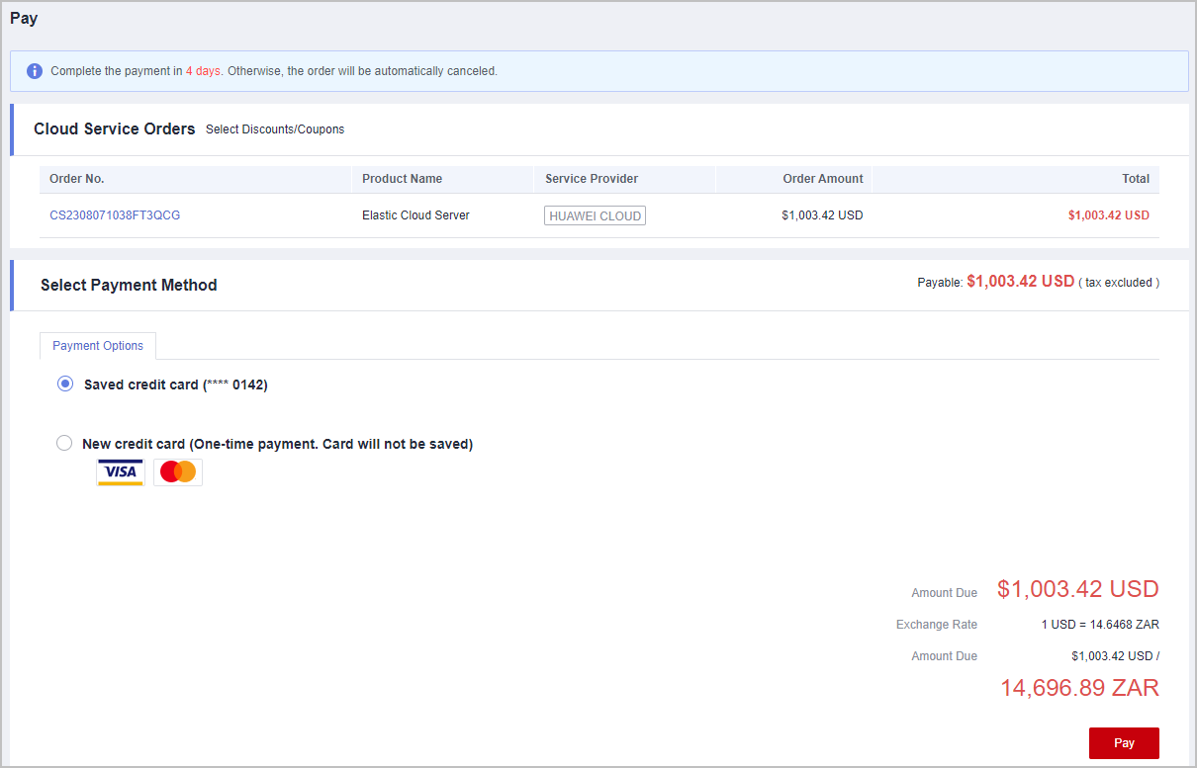Click the large red $1,003.42 USD amount due
The image size is (1197, 768).
[x=1078, y=589]
